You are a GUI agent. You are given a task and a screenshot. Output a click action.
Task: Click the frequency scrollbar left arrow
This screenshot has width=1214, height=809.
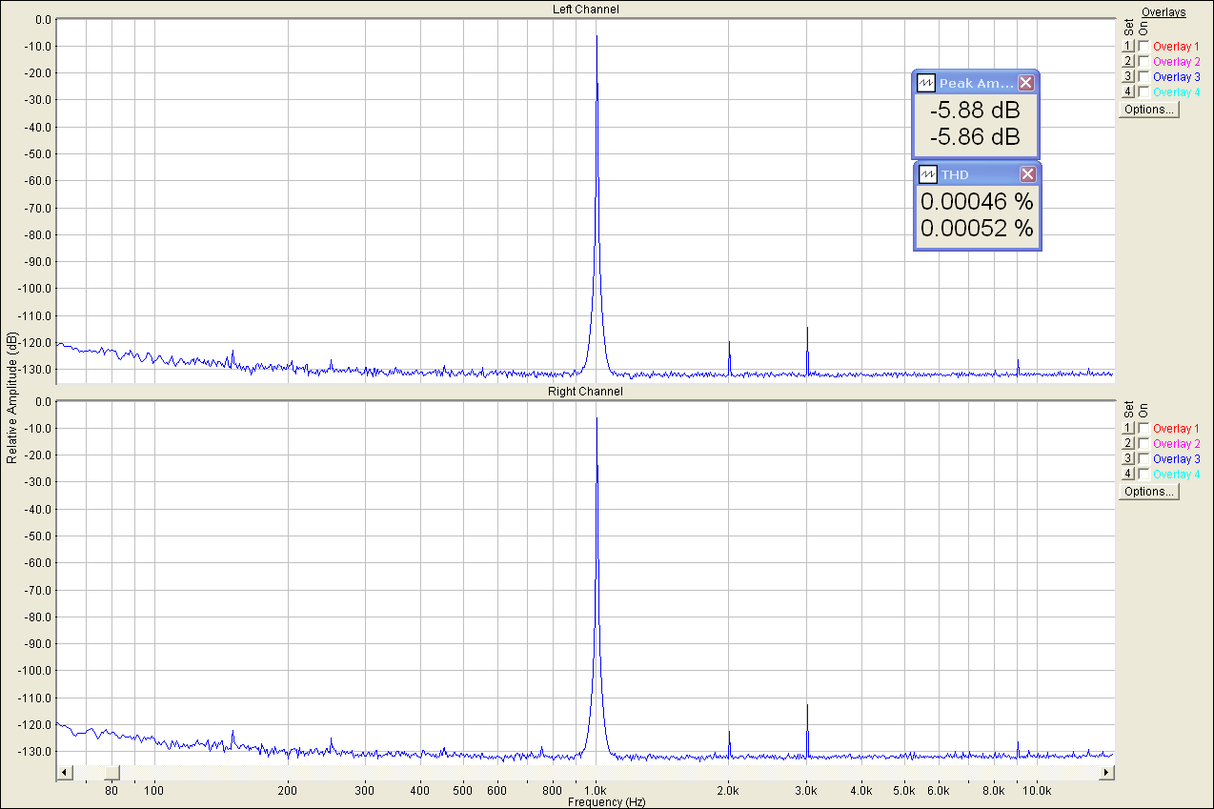click(64, 771)
